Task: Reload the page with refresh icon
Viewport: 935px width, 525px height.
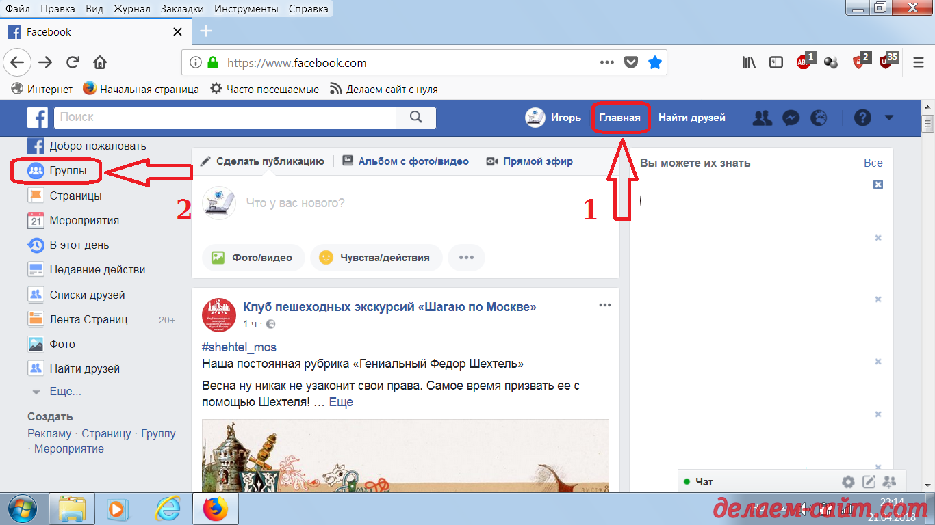Action: (x=73, y=62)
